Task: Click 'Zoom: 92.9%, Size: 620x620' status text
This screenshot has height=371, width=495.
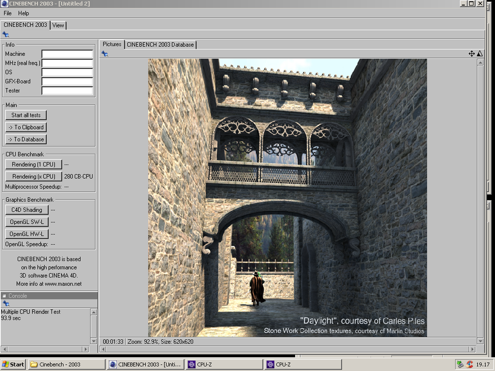Action: tap(161, 341)
